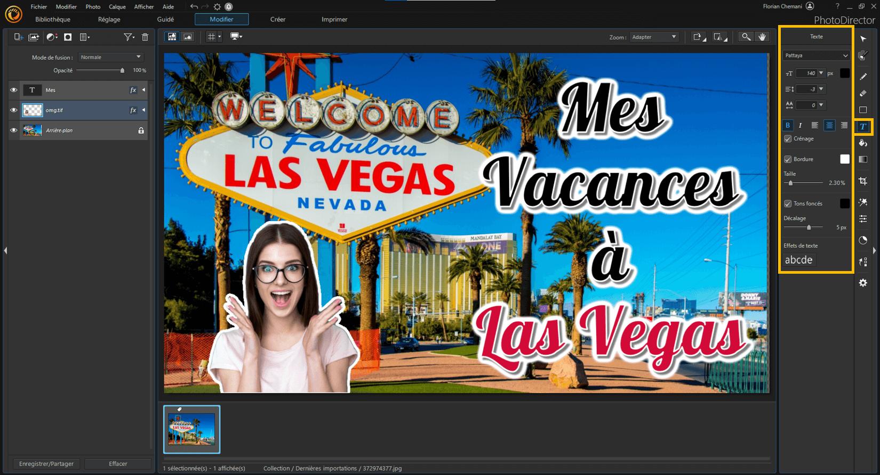Open the flip canvas tool
The width and height of the screenshot is (880, 475).
[x=719, y=37]
